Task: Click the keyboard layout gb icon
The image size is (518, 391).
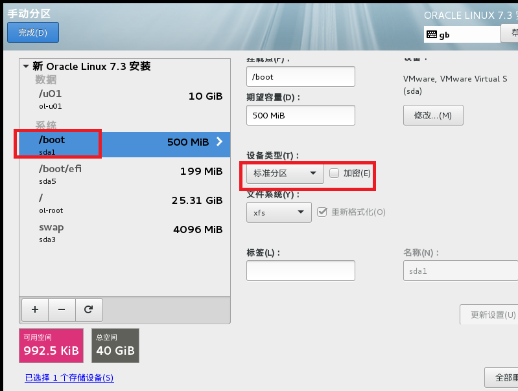Action: point(431,34)
